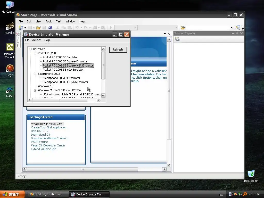The width and height of the screenshot is (264, 198).
Task: Close the Solution Explorer panel
Action: (x=241, y=33)
